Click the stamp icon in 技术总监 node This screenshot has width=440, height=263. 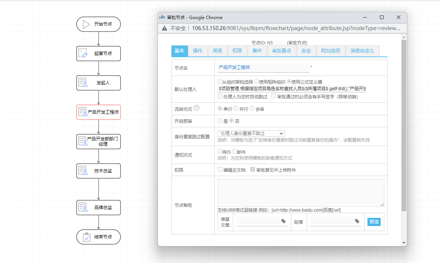(83, 171)
